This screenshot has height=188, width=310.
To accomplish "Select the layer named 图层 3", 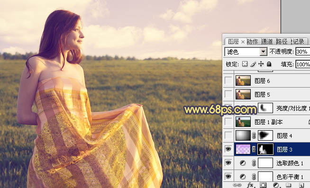I will 284,150.
